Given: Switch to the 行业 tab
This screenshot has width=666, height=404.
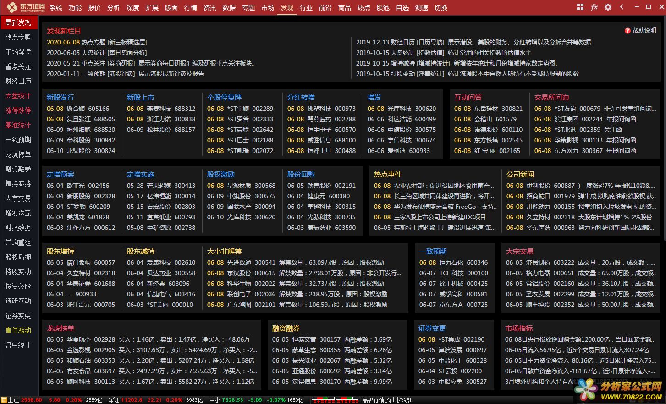Looking at the screenshot, I should 306,8.
